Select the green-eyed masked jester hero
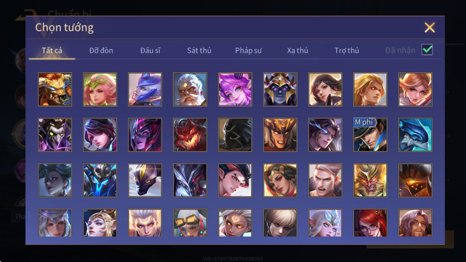 [x=55, y=135]
